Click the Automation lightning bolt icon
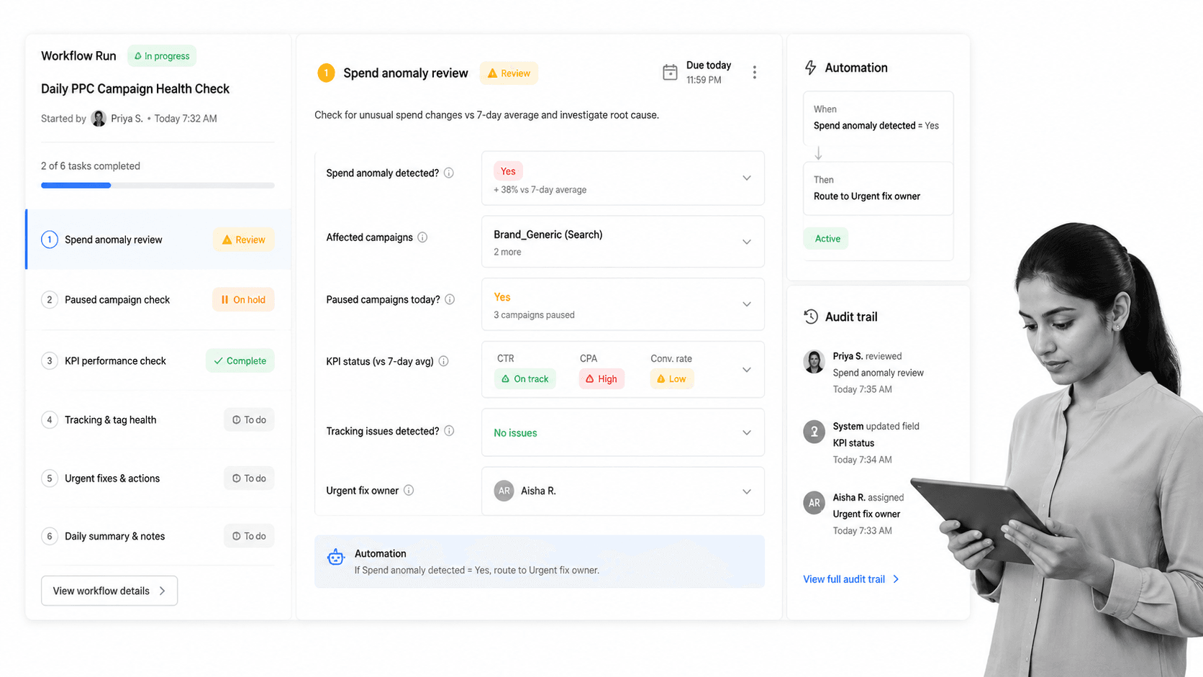Image resolution: width=1203 pixels, height=677 pixels. click(x=811, y=68)
